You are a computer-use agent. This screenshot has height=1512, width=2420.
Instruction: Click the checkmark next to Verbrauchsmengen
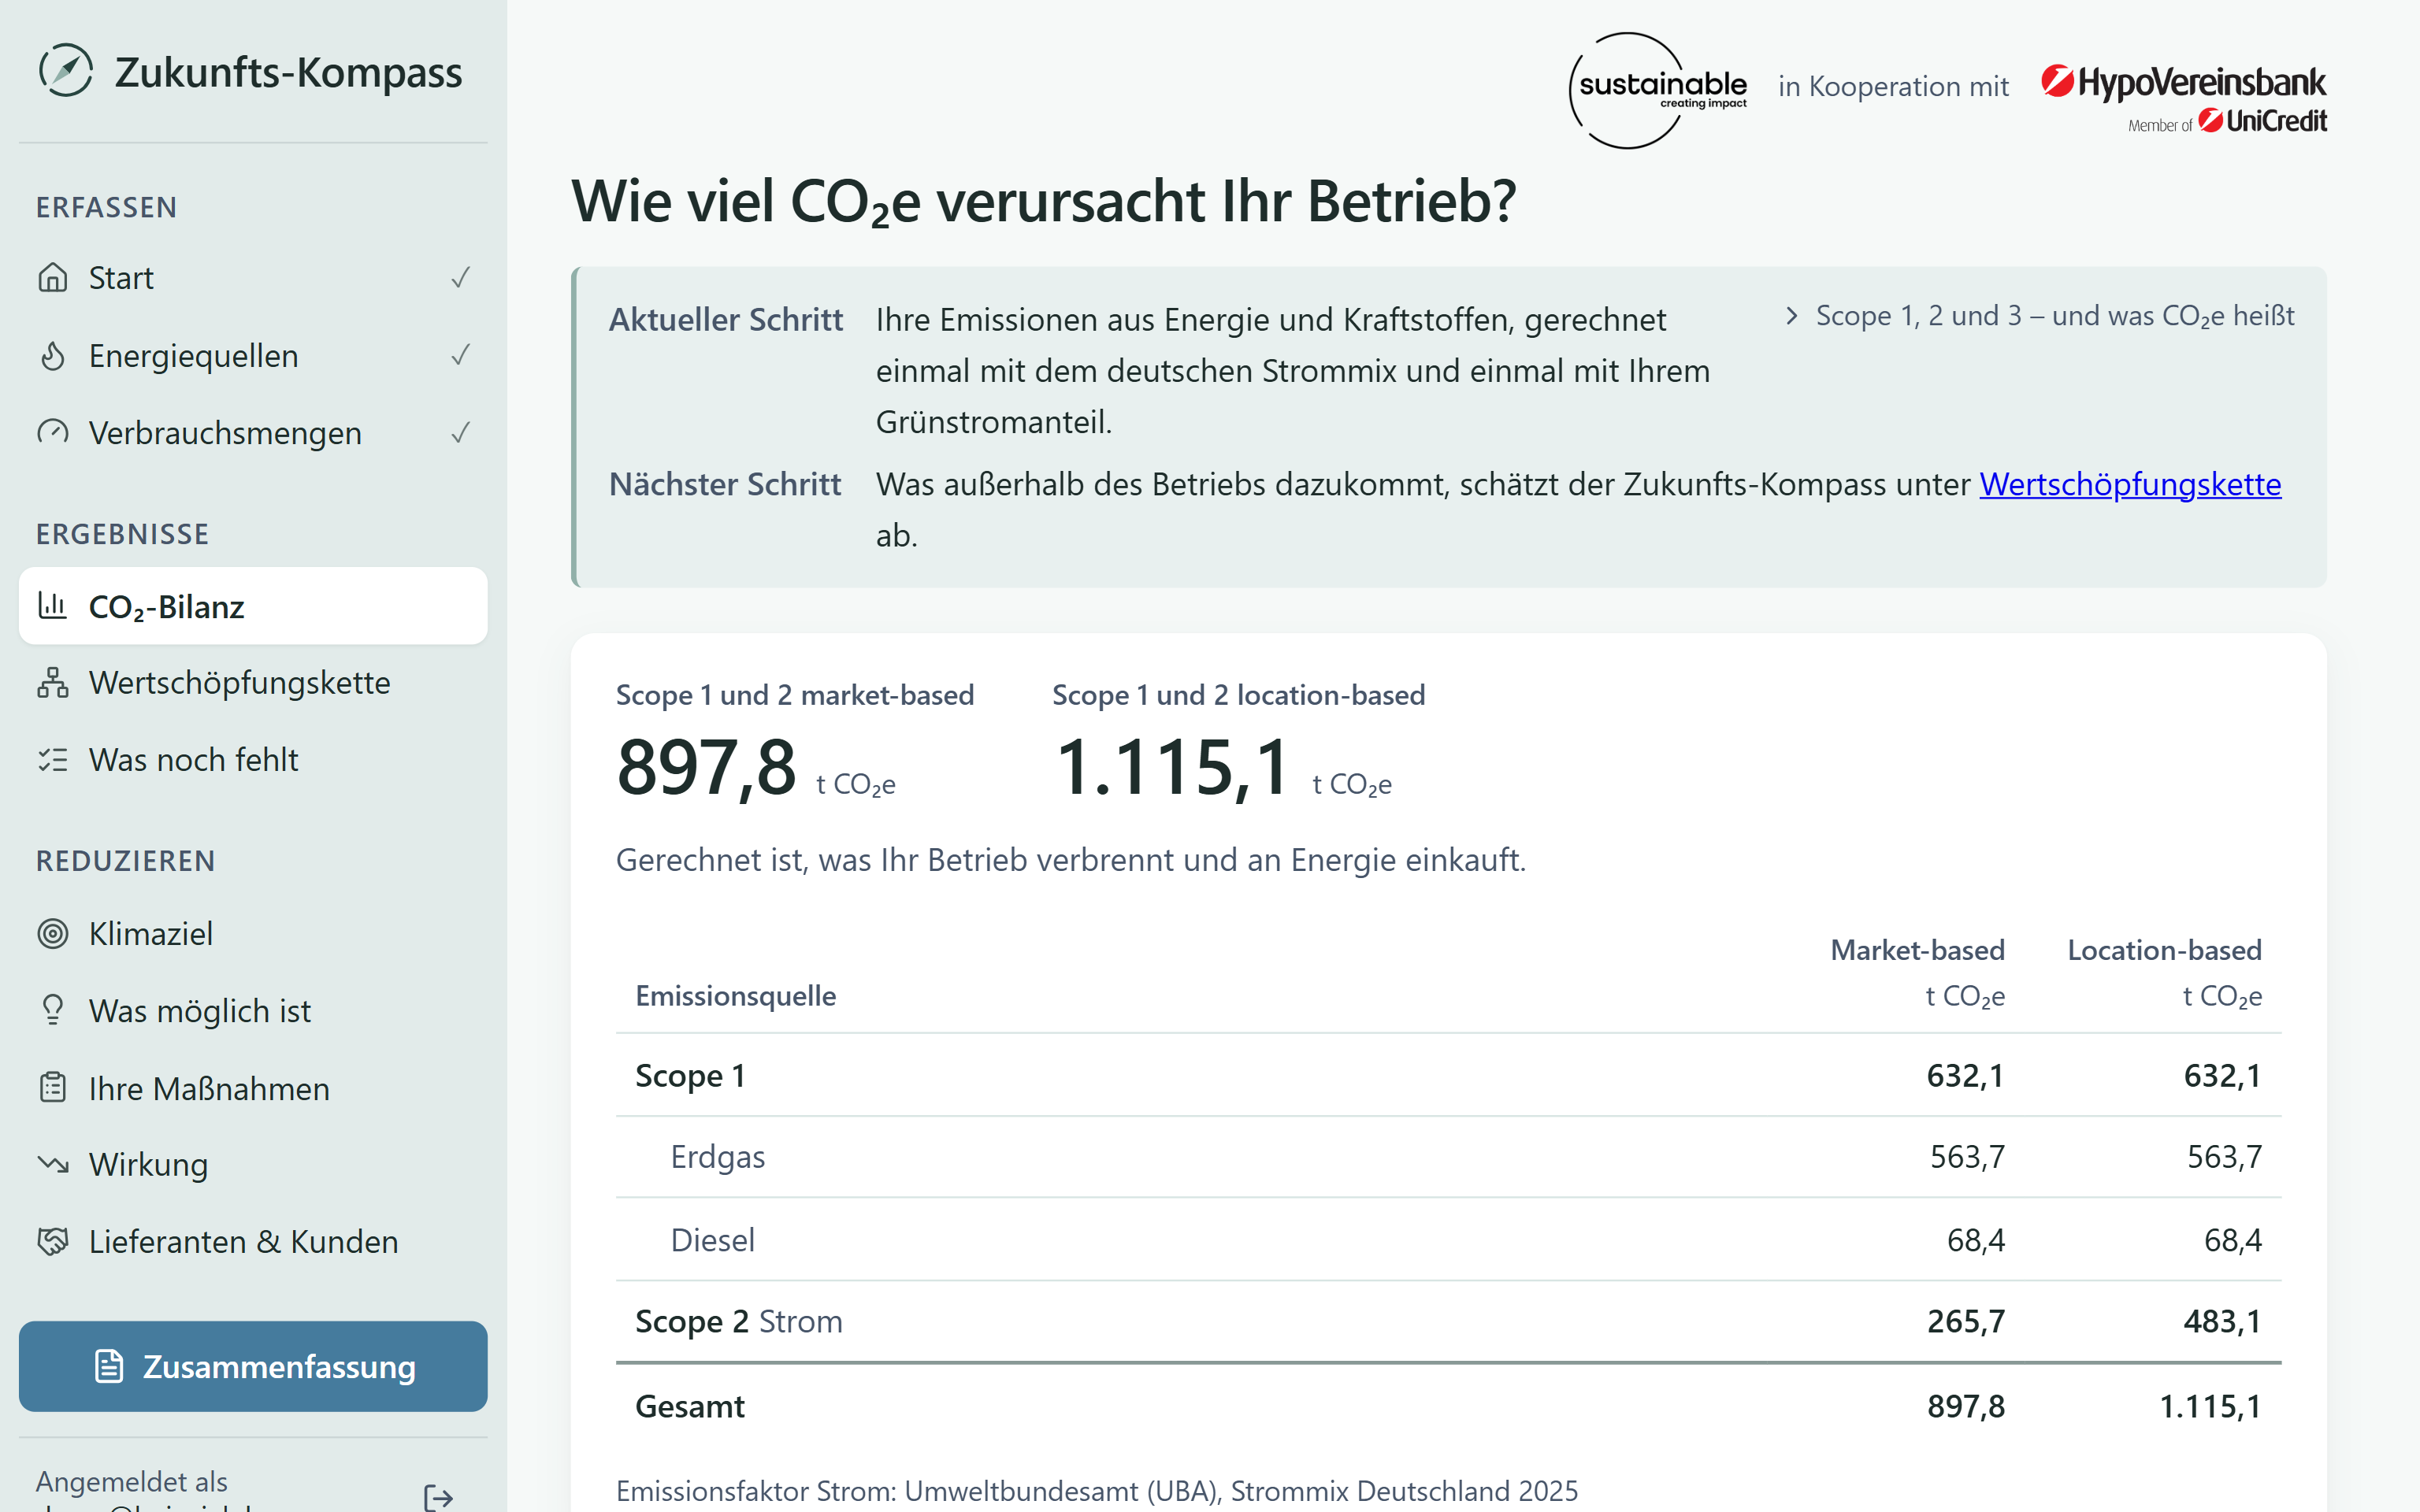460,432
